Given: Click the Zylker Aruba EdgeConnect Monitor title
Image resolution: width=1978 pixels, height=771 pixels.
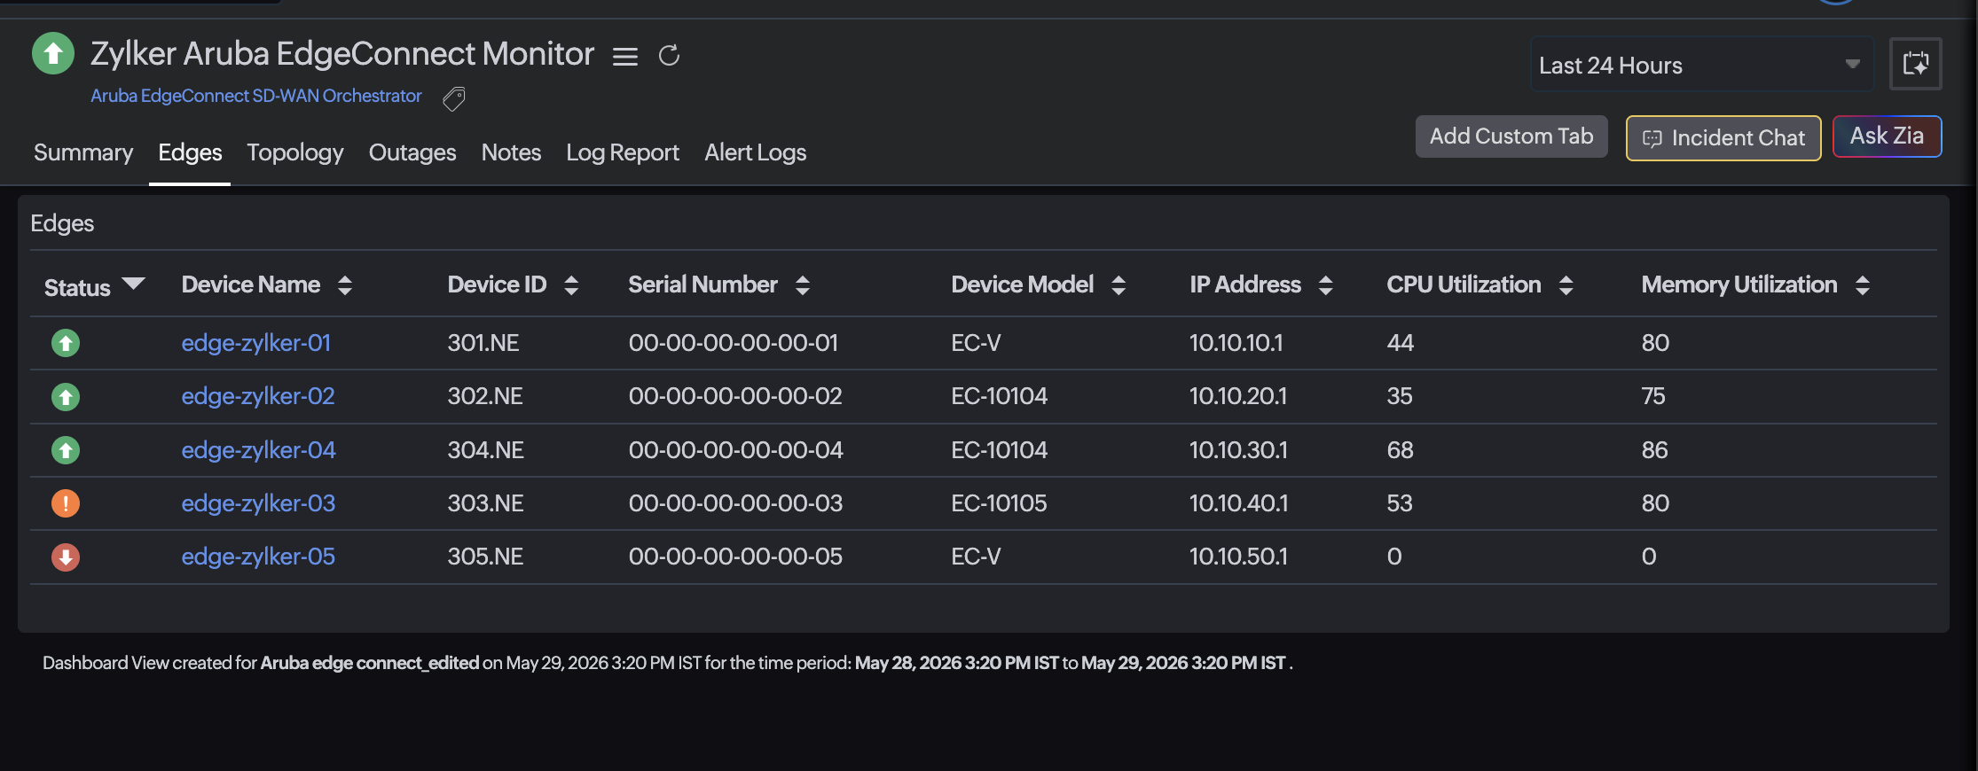Looking at the screenshot, I should pos(342,54).
